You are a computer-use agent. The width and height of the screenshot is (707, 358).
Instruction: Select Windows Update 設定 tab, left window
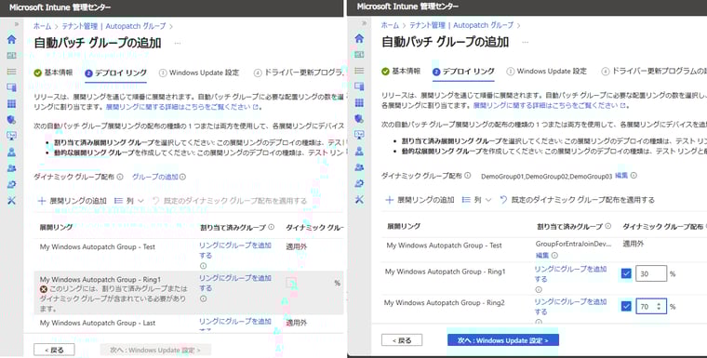coord(199,73)
